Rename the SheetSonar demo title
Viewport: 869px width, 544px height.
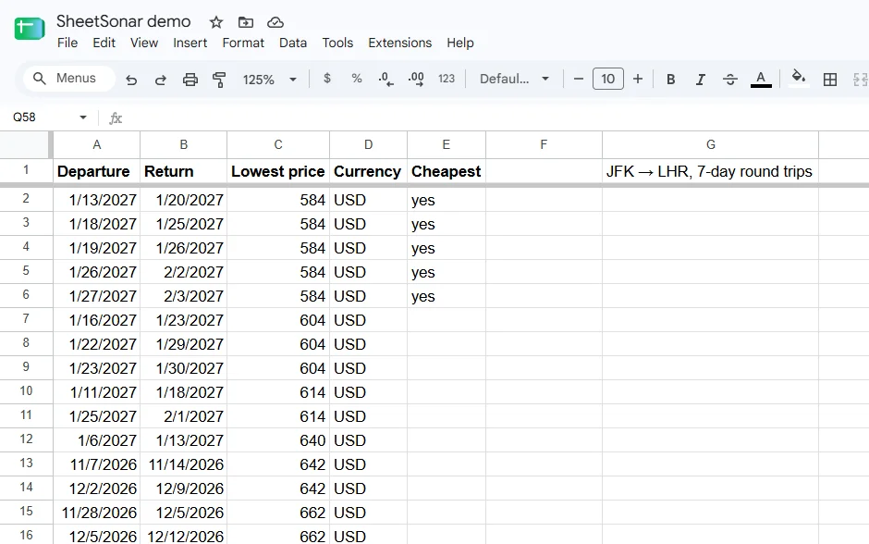[x=124, y=21]
